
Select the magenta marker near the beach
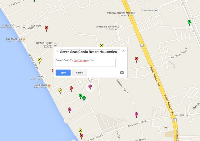click(69, 110)
